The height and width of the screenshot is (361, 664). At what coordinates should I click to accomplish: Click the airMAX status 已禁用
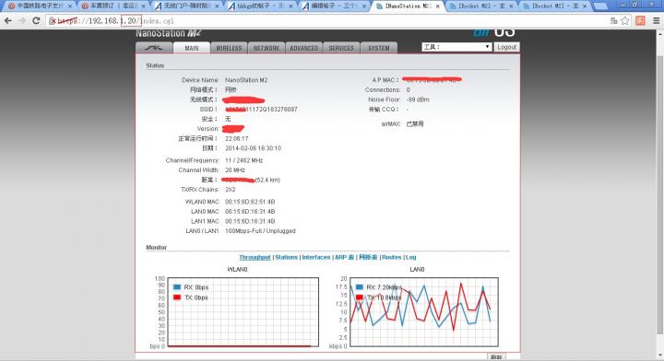click(415, 123)
